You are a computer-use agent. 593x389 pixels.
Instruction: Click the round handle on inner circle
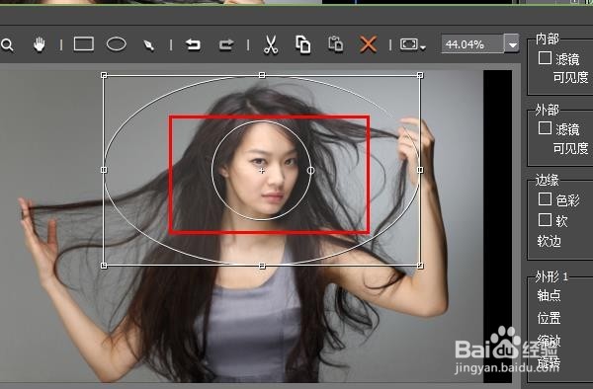pos(310,171)
